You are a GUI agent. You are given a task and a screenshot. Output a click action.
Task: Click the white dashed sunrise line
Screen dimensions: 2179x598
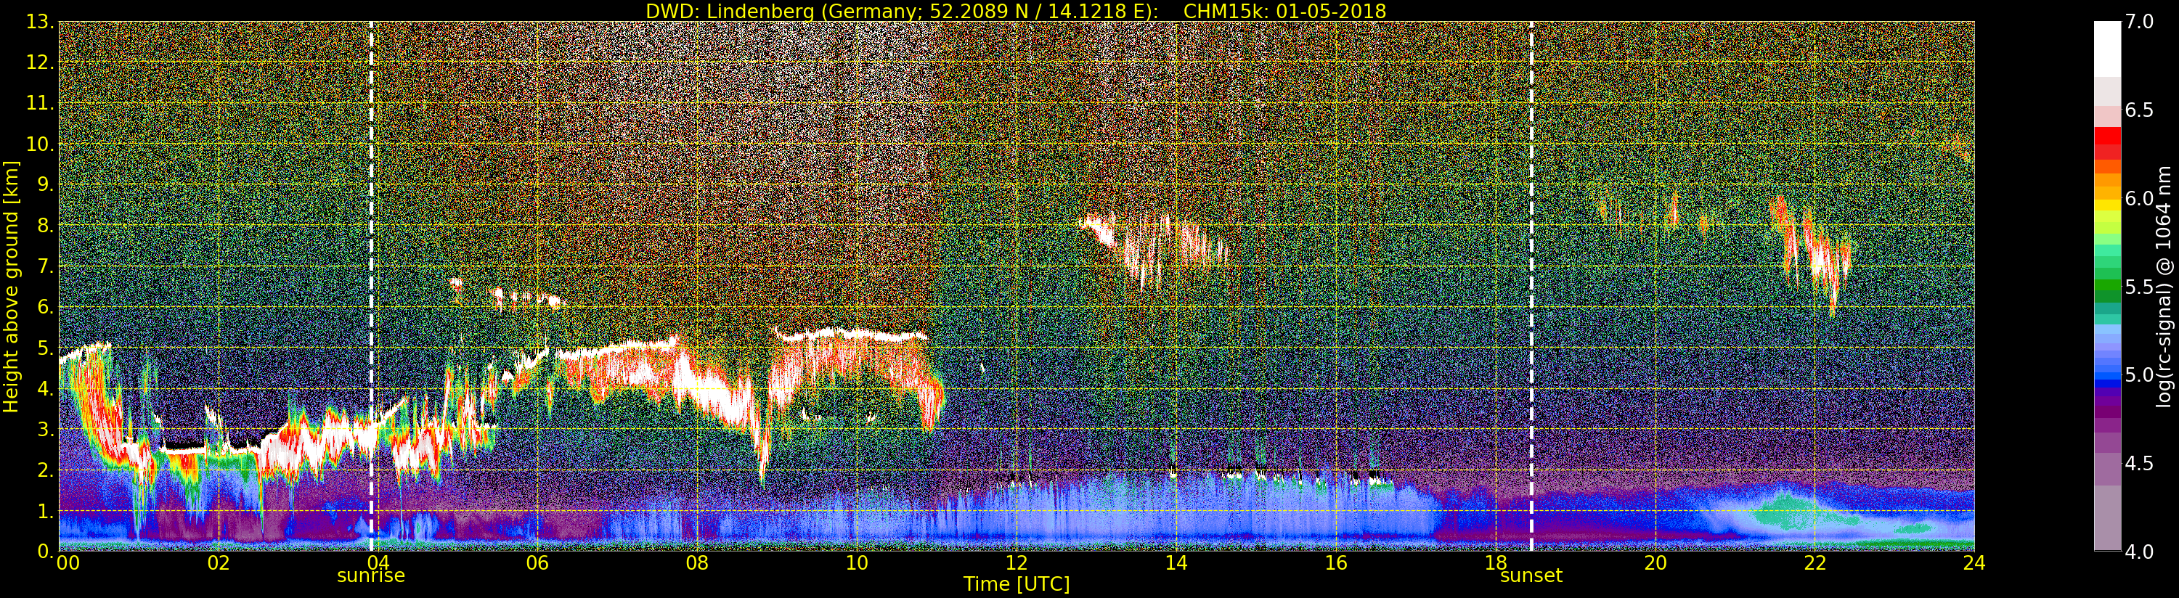(x=371, y=286)
